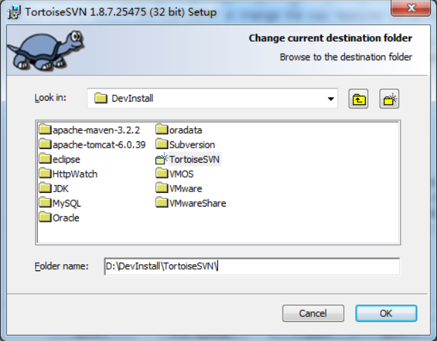Select the HttpWatch folder name
The width and height of the screenshot is (437, 341).
[75, 174]
